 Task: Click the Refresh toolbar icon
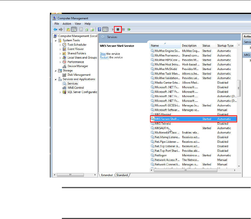(x=87, y=30)
